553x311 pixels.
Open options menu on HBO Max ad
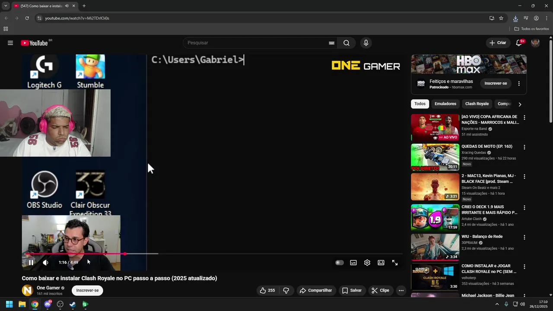519,83
